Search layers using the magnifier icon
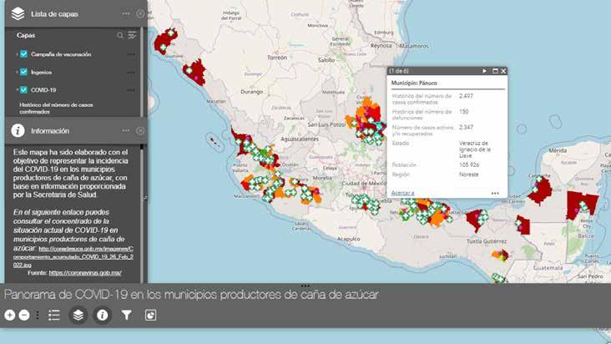This screenshot has width=611, height=344. pyautogui.click(x=120, y=35)
